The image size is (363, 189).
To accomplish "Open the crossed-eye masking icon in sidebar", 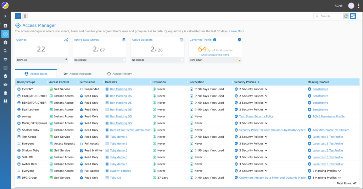I will 5,85.
